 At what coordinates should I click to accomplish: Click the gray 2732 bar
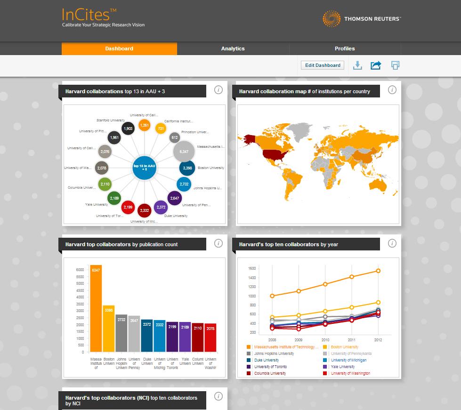(121, 333)
